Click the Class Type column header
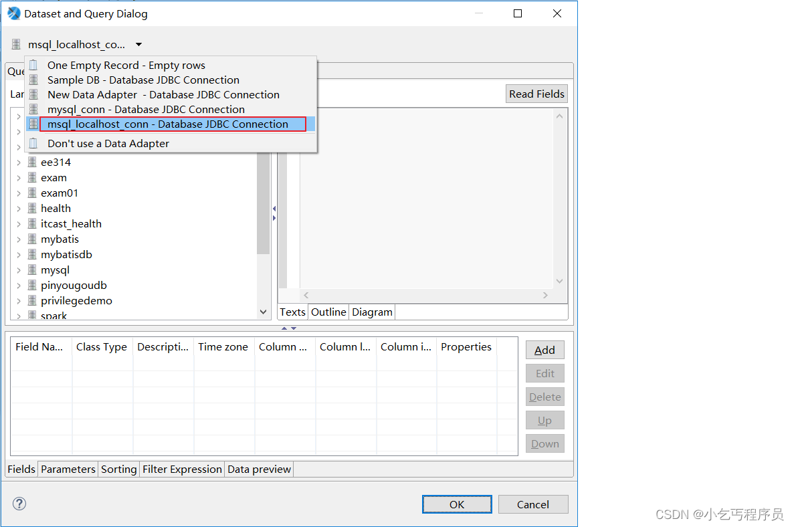This screenshot has width=794, height=527. [102, 347]
